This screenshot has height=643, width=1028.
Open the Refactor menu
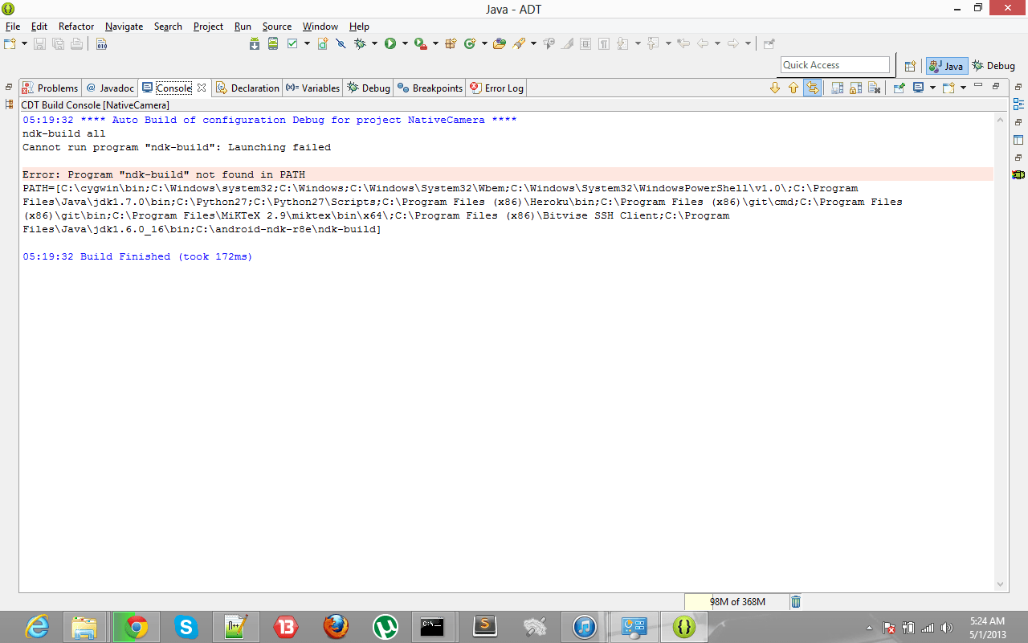(x=76, y=27)
